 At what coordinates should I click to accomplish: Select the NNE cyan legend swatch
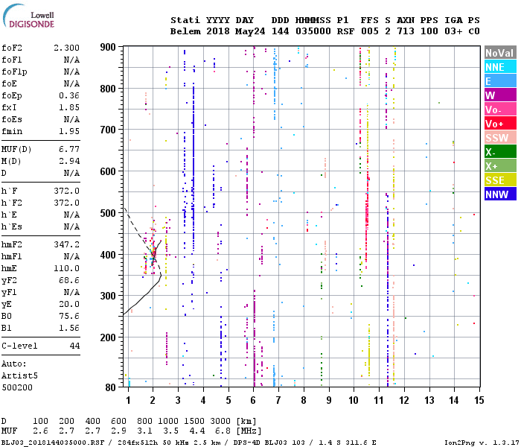click(500, 67)
